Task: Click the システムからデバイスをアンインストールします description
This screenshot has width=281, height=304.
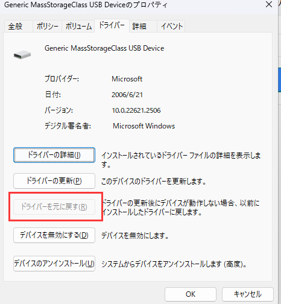Action: (174, 264)
